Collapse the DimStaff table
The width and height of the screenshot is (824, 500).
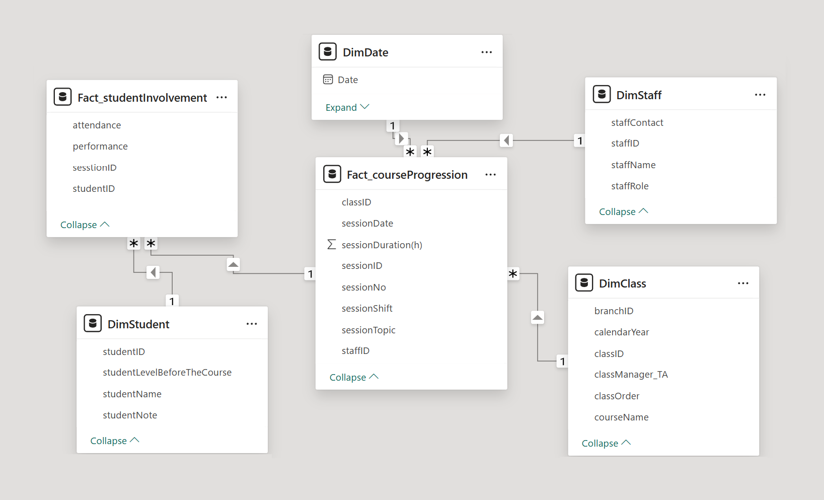(623, 211)
